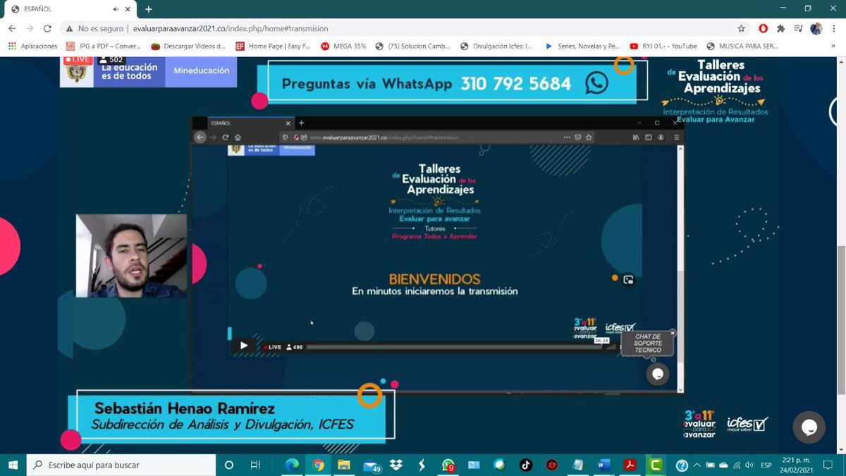Open Dropbox from the taskbar
The height and width of the screenshot is (476, 846).
(396, 465)
